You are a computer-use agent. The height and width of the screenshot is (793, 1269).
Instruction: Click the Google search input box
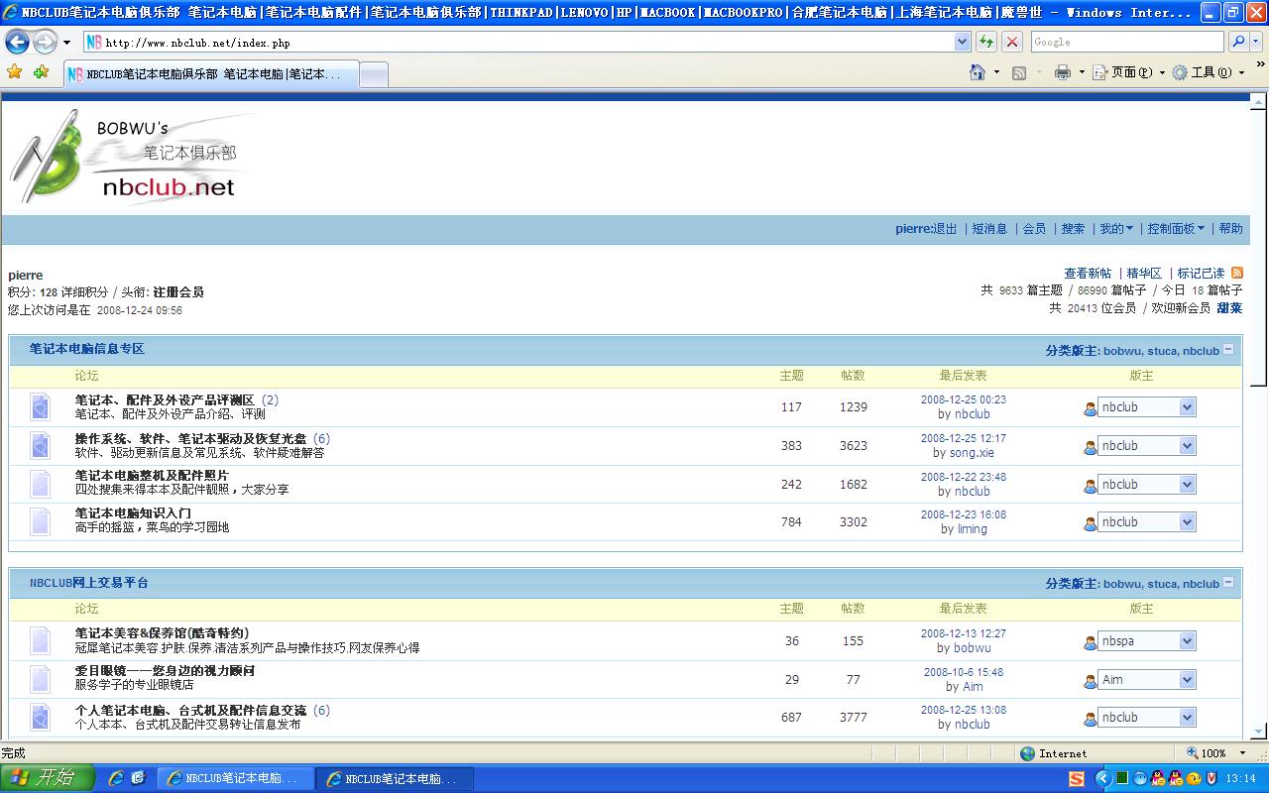pos(1126,42)
